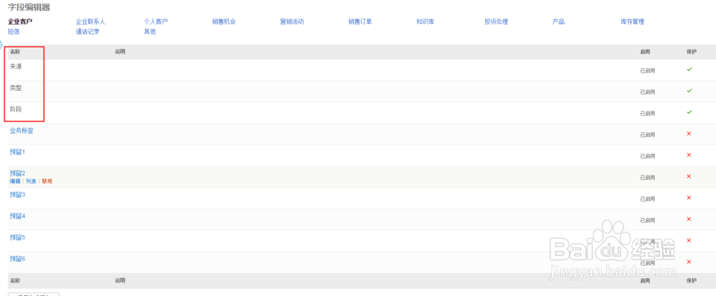716x296 pixels.
Task: Click the red X in the 预留4 row
Action: coord(689,219)
